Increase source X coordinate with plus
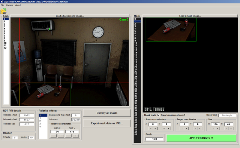Viewport: 240px width, 148px height. [x=155, y=129]
